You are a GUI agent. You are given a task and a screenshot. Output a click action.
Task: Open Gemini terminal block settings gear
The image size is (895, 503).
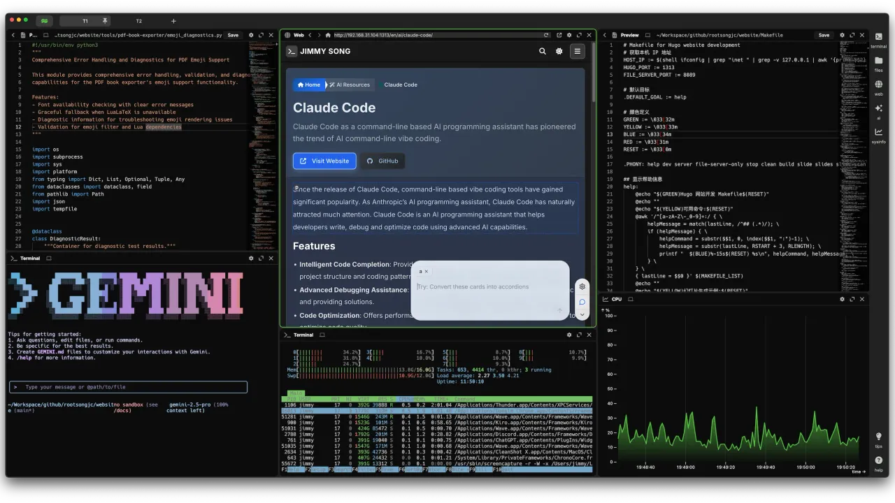[x=251, y=258]
